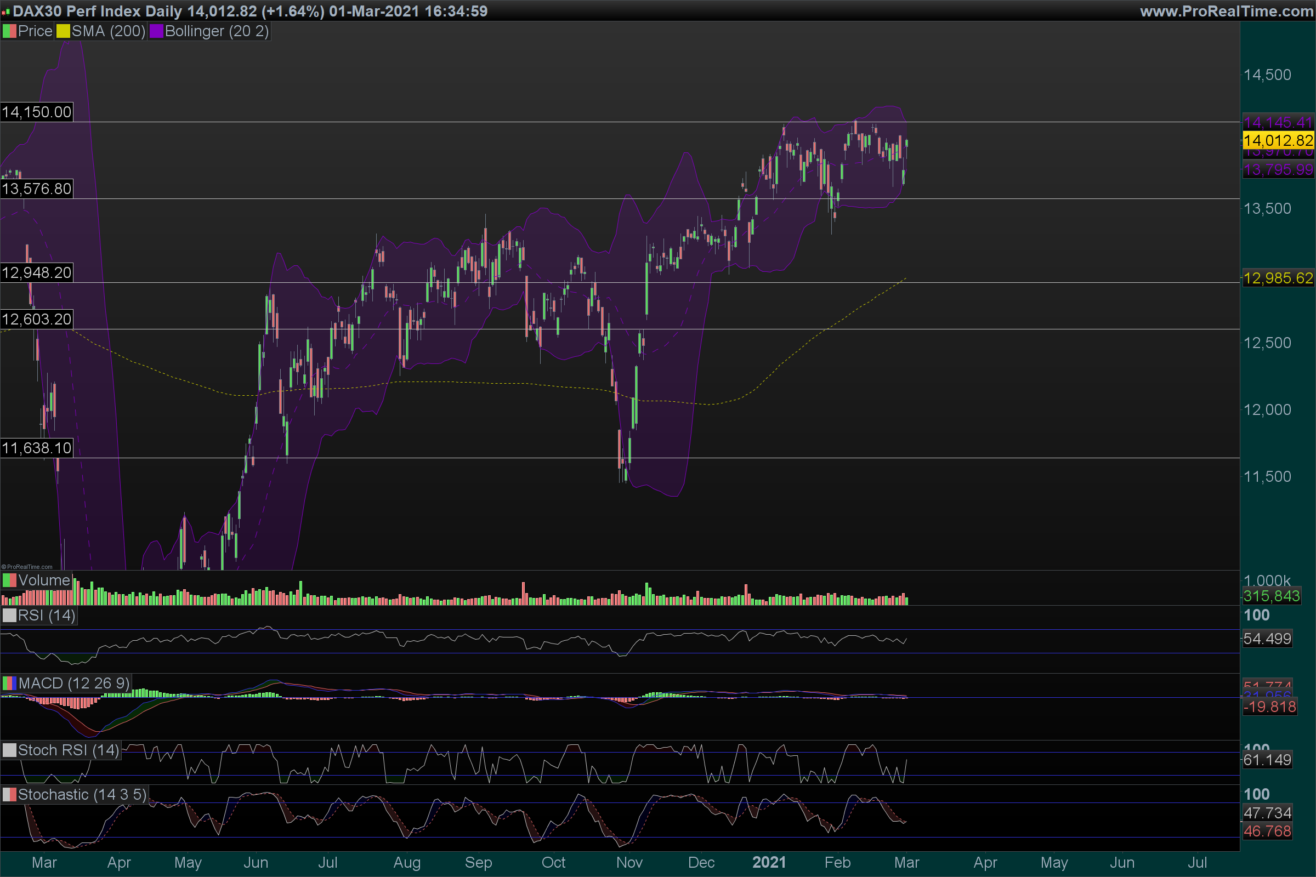This screenshot has height=877, width=1316.
Task: Click the Stoch RSI (14) legend icon
Action: click(x=9, y=750)
